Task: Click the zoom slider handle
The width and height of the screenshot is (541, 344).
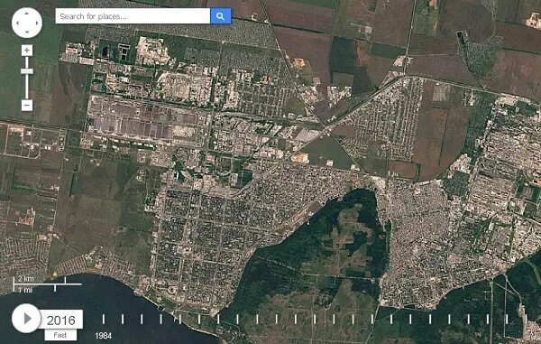Action: tap(27, 71)
